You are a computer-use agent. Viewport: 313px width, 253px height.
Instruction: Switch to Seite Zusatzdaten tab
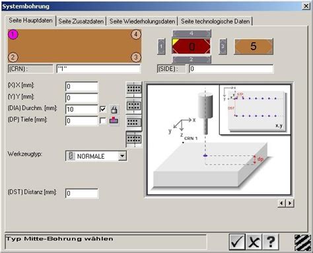point(81,21)
